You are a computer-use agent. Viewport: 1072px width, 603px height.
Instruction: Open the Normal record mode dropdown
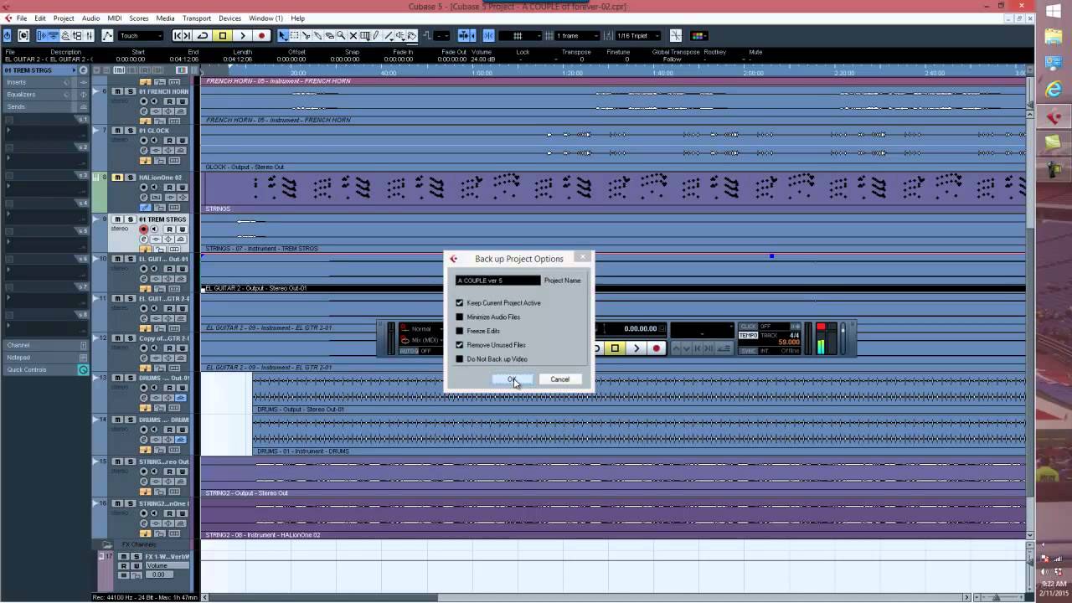[424, 328]
